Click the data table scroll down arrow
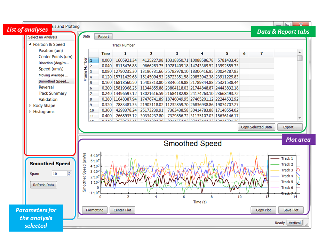Image resolution: width=334 pixels, height=250 pixels. coord(300,118)
